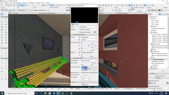The height and width of the screenshot is (95, 169).
Task: Open Edge browser from taskbar
Action: pos(41,93)
